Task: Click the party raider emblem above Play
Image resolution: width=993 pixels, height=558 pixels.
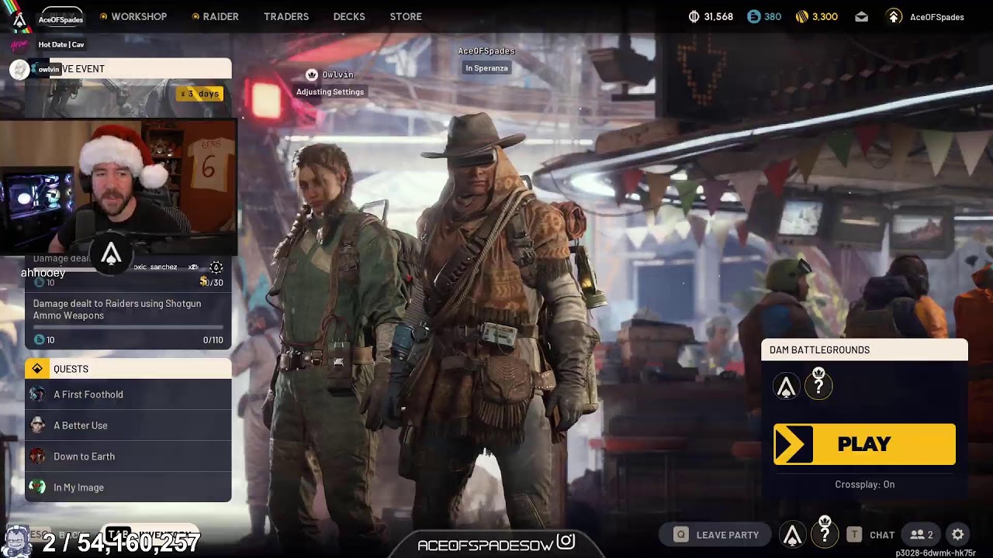Action: 787,386
